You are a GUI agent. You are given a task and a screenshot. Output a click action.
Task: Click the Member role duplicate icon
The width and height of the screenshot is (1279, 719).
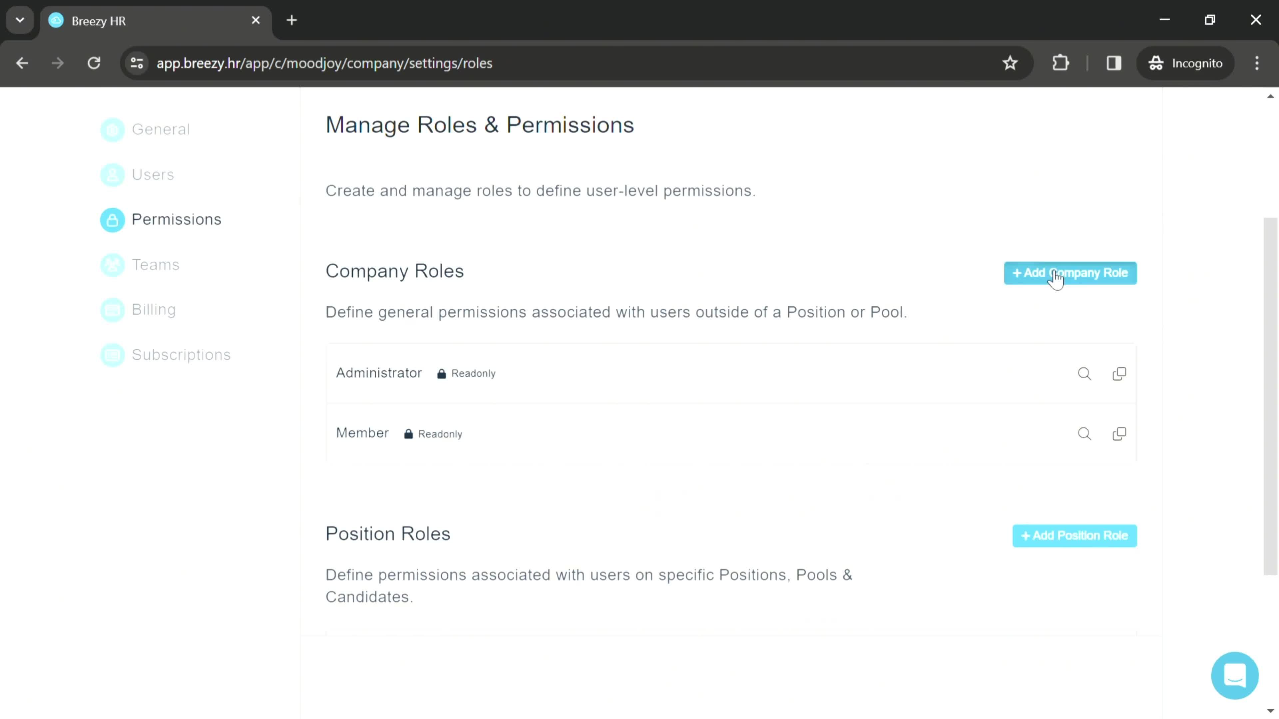1120,433
